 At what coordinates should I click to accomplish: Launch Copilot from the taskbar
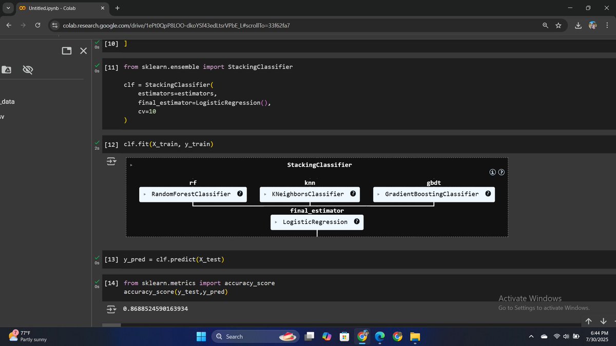click(x=327, y=337)
